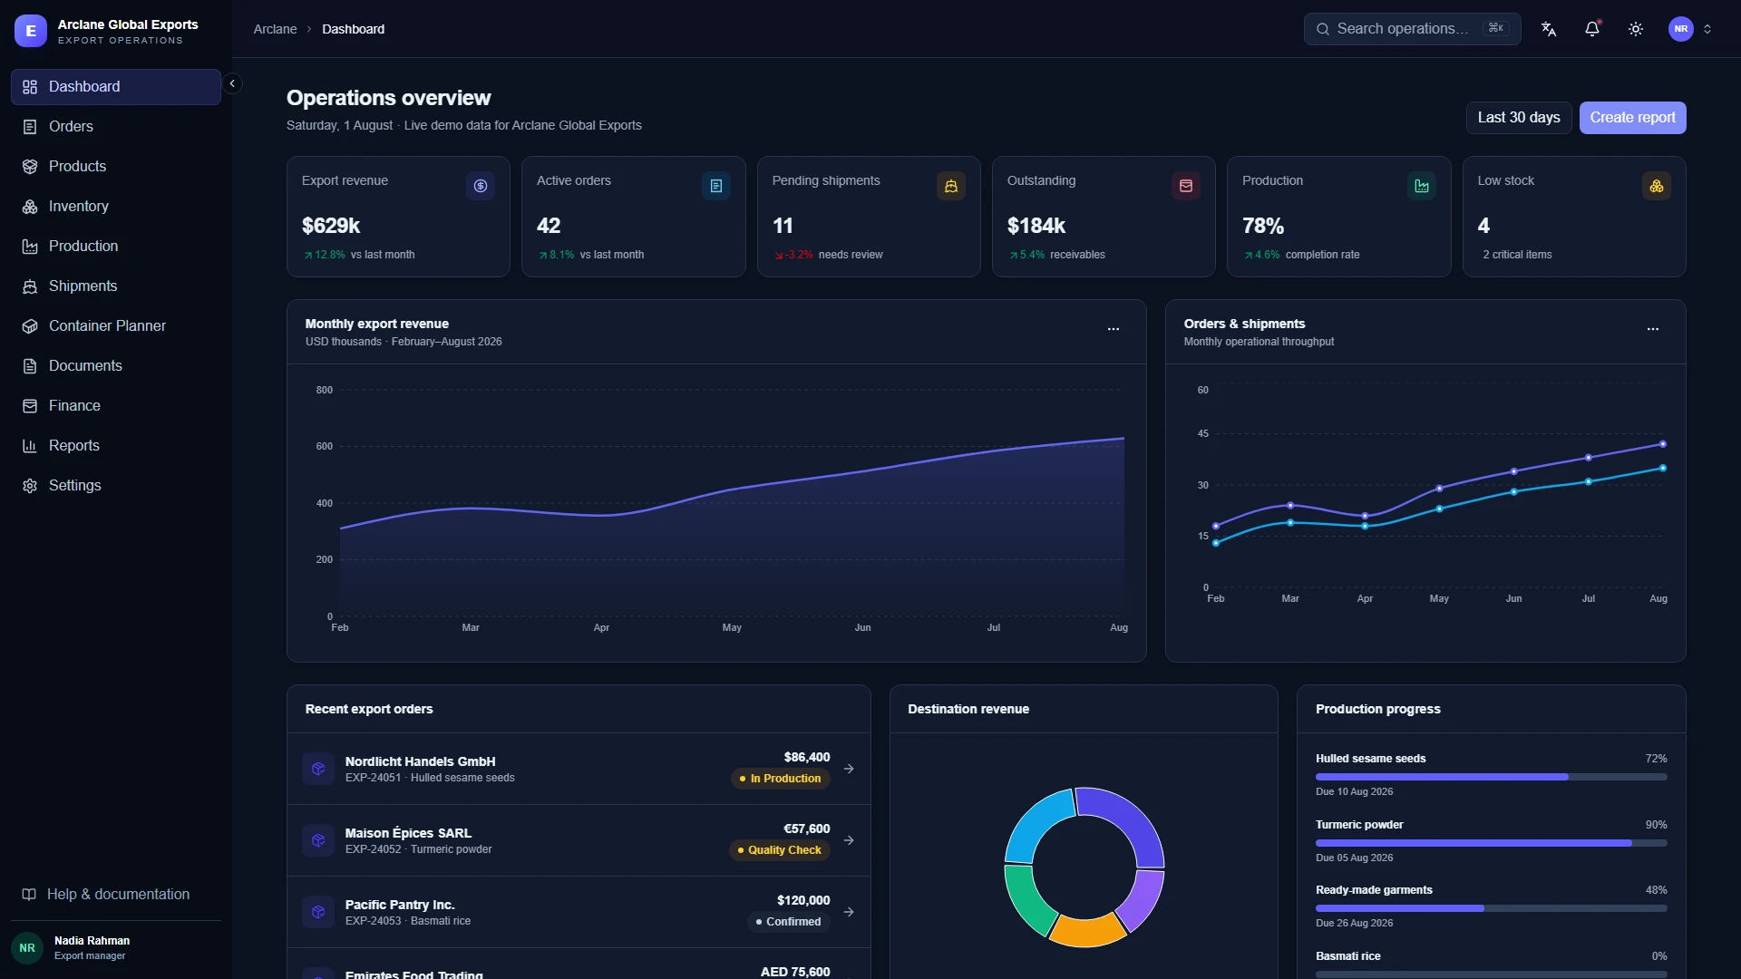Open Inventory in the sidebar
The image size is (1741, 979).
coord(116,207)
